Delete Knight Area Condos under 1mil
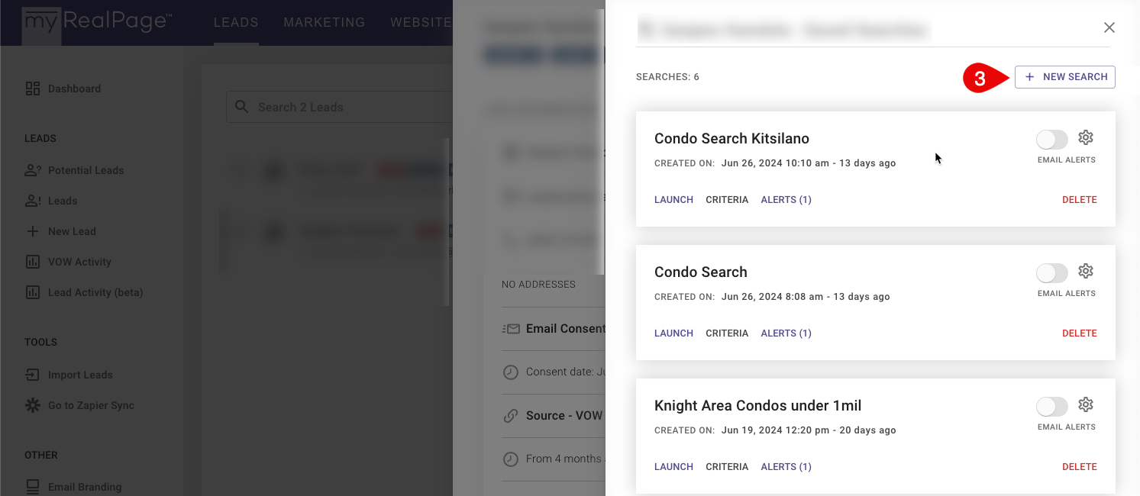Image resolution: width=1140 pixels, height=496 pixels. (1080, 467)
